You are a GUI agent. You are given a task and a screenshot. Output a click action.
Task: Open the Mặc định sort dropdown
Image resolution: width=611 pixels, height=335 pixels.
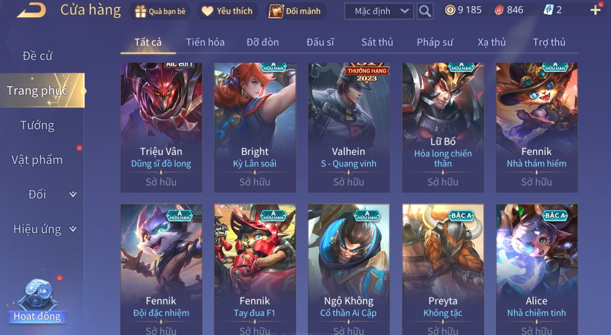coord(379,11)
